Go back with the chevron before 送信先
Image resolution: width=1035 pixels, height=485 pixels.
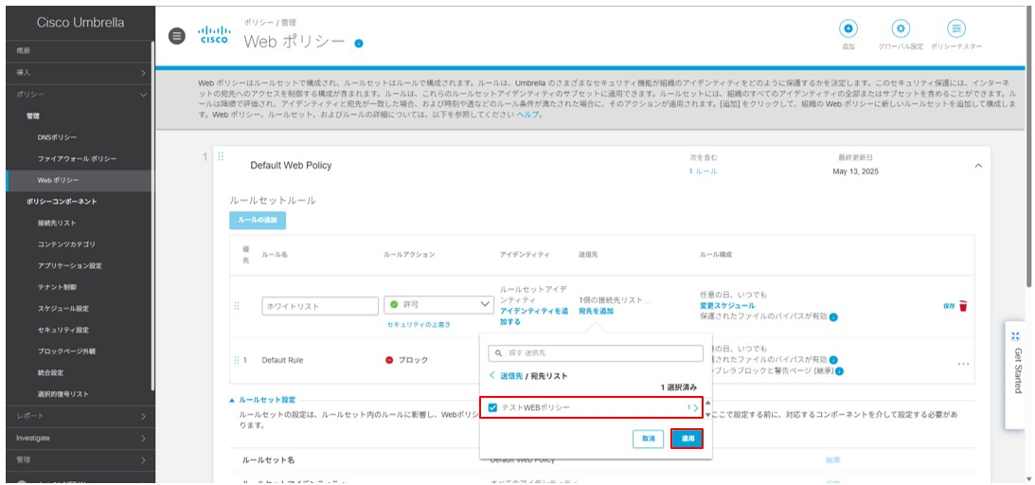coord(491,375)
